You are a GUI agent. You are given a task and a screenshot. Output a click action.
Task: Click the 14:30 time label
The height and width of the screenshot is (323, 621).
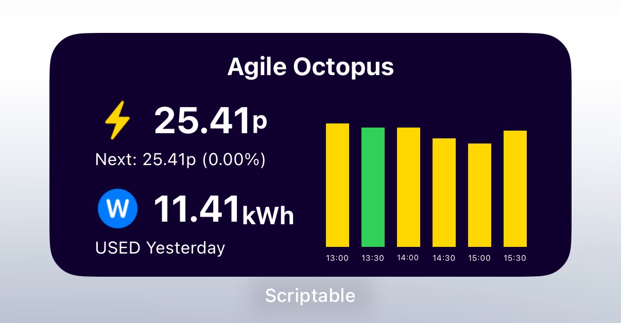coord(444,258)
